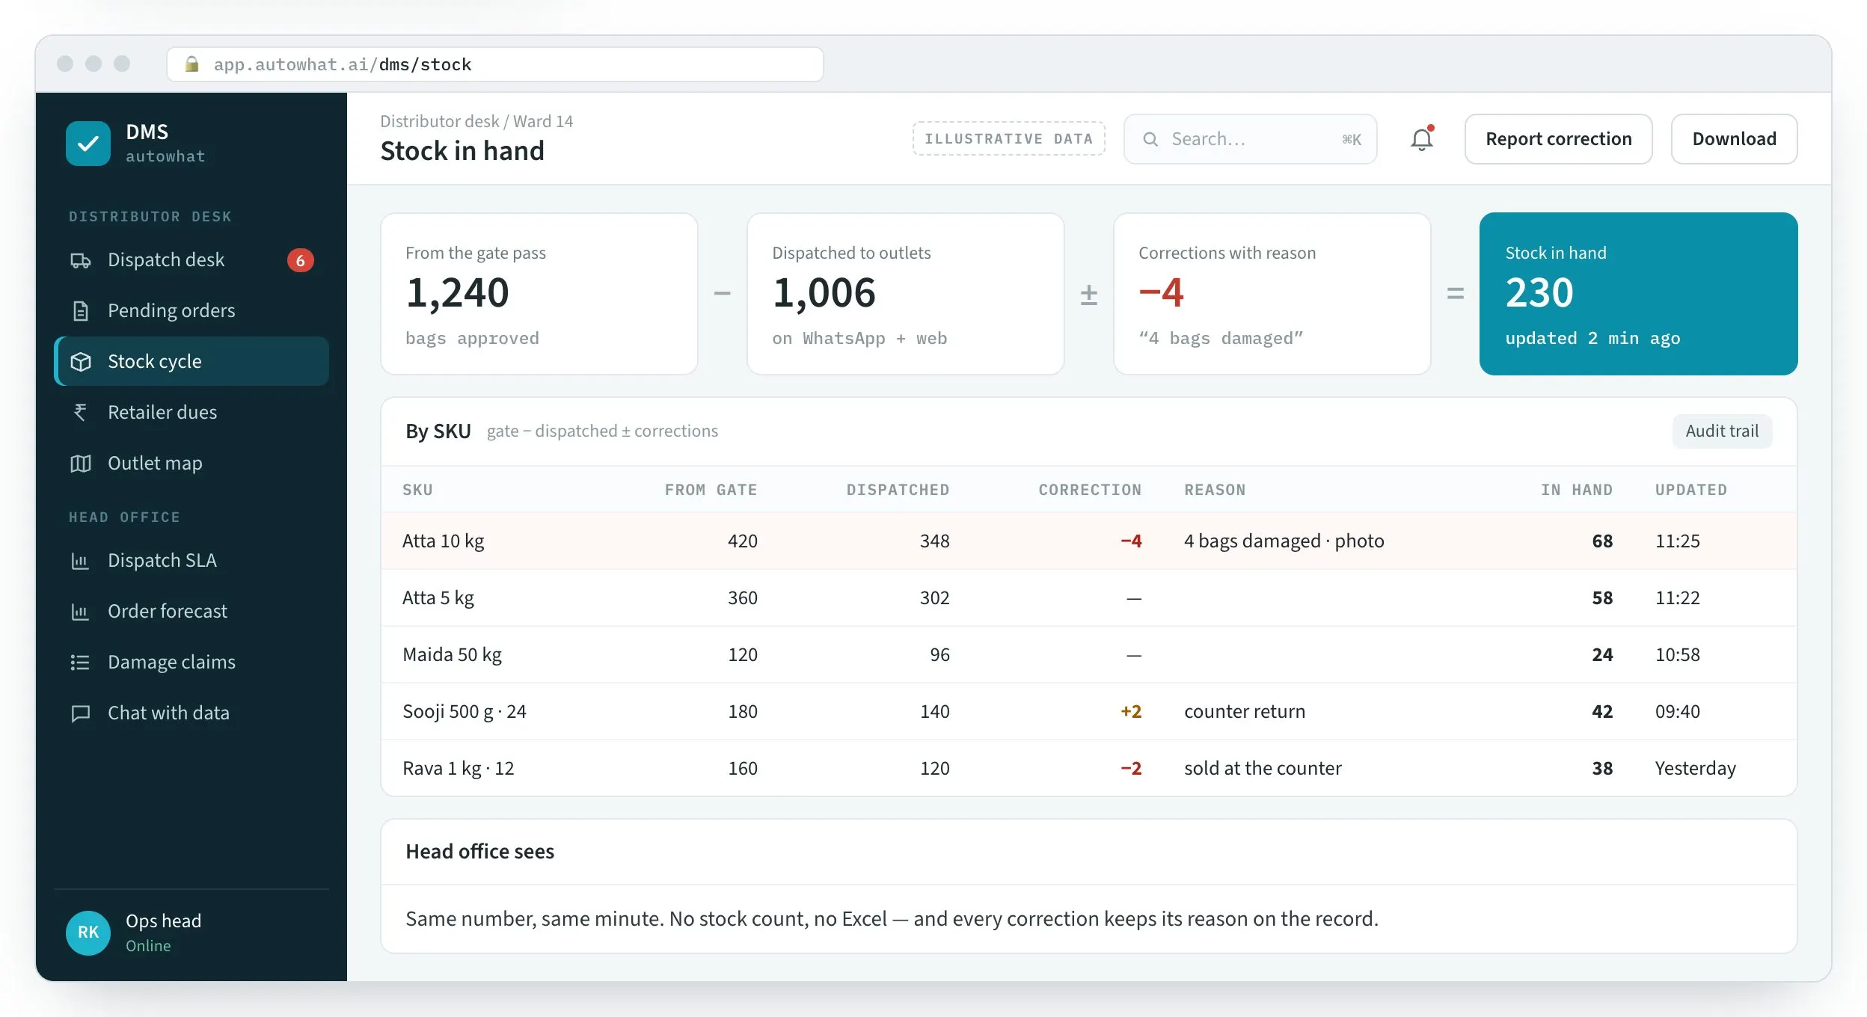Select the Retailer dues rupee icon
Screen dimensions: 1867x1017
[x=80, y=412]
